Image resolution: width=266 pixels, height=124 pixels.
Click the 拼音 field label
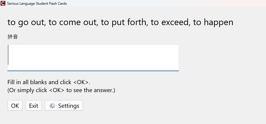click(13, 37)
